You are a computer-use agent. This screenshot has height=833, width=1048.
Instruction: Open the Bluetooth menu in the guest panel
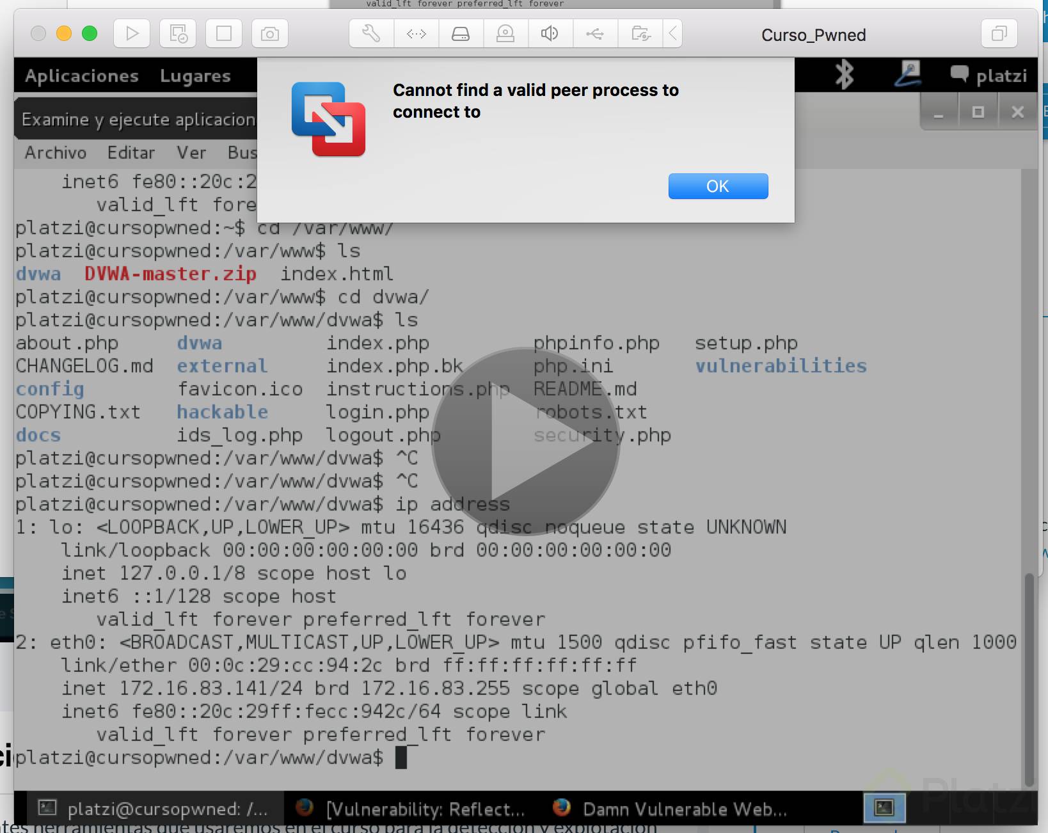[x=844, y=74]
